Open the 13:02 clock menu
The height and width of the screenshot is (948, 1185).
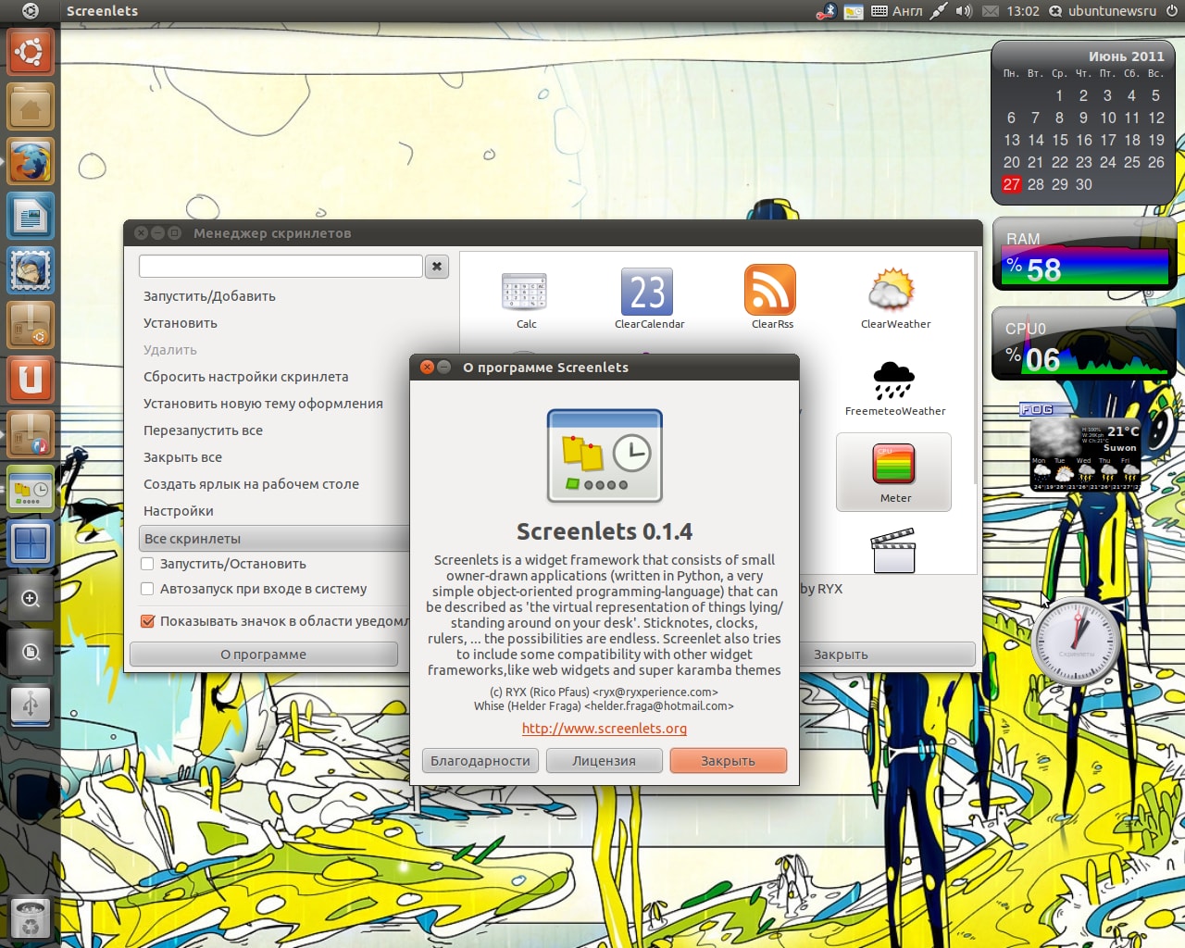1023,11
